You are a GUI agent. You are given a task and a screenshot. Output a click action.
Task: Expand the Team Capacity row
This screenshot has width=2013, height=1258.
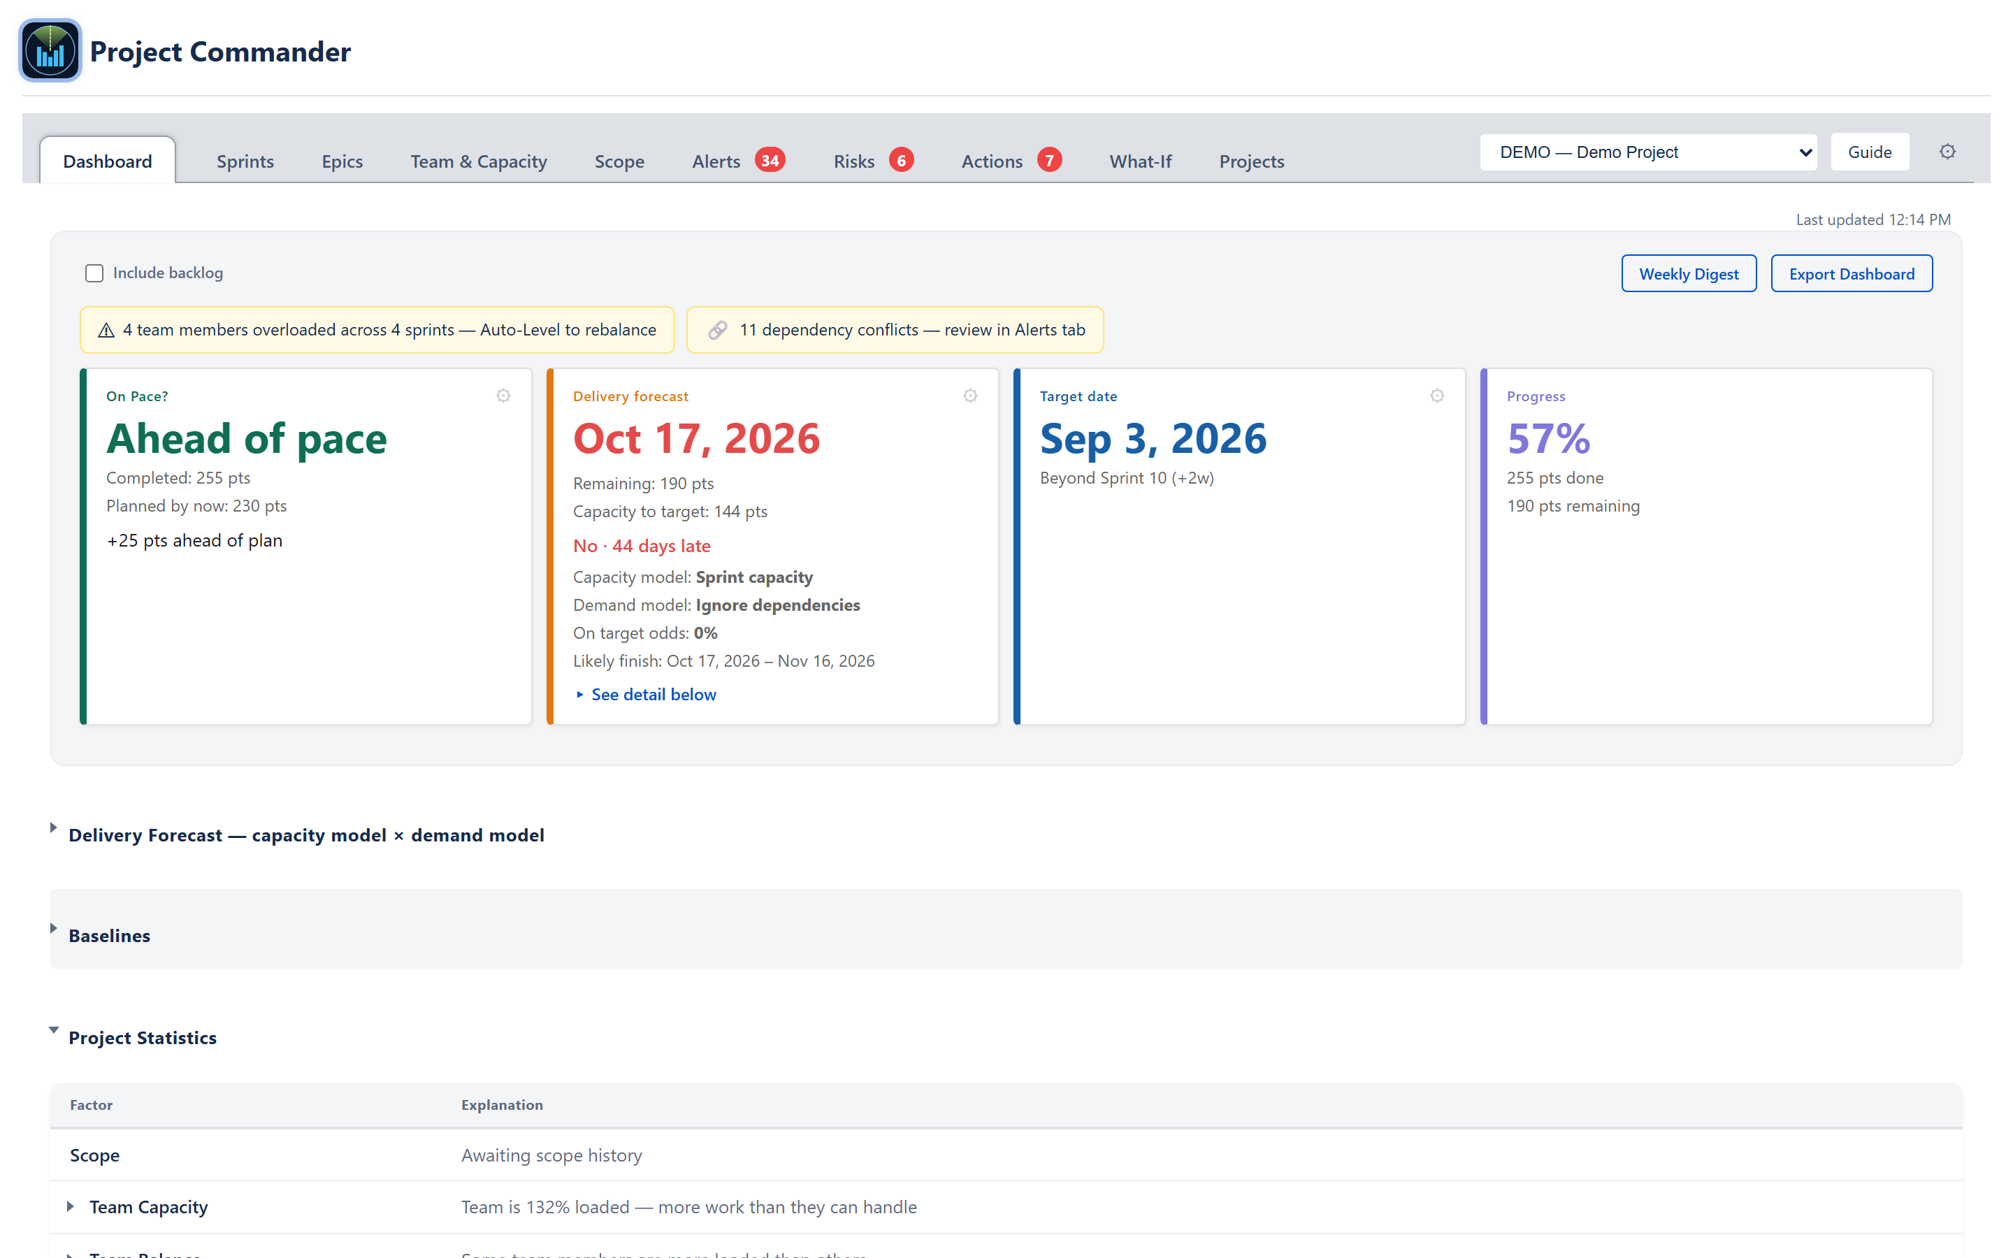click(71, 1206)
